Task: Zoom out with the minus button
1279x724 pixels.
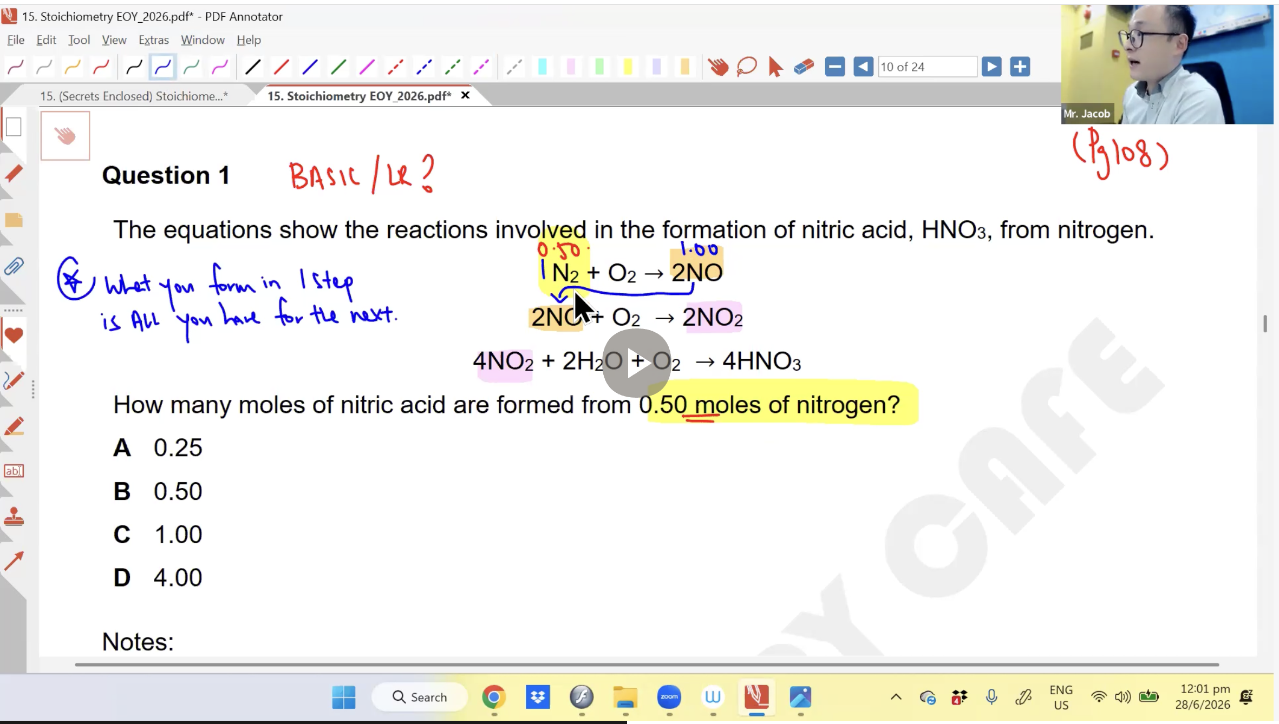Action: coord(835,67)
